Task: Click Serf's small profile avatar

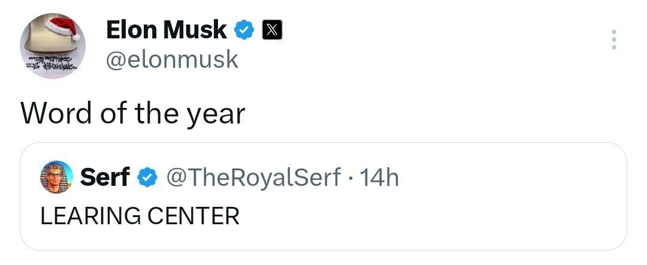Action: pos(56,177)
